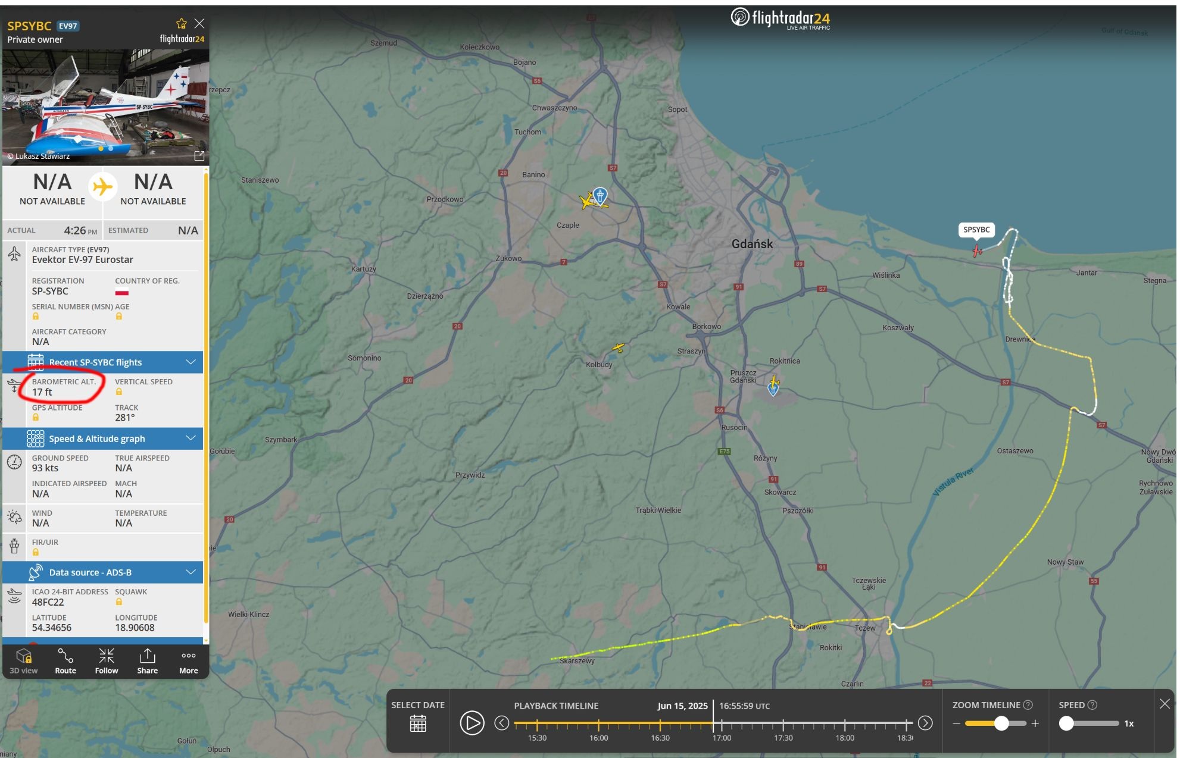Step timeline forward with right arrow
Image resolution: width=1180 pixels, height=758 pixels.
tap(925, 723)
